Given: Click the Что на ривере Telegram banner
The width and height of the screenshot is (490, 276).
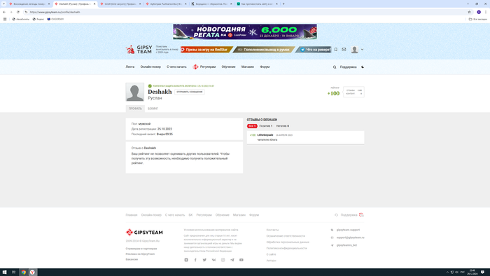Looking at the screenshot, I should coord(314,50).
